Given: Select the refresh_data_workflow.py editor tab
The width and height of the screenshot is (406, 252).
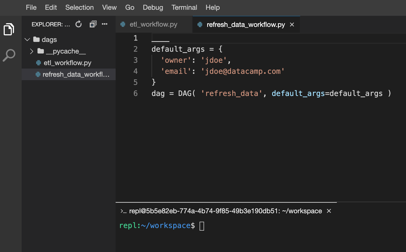Looking at the screenshot, I should click(x=246, y=25).
